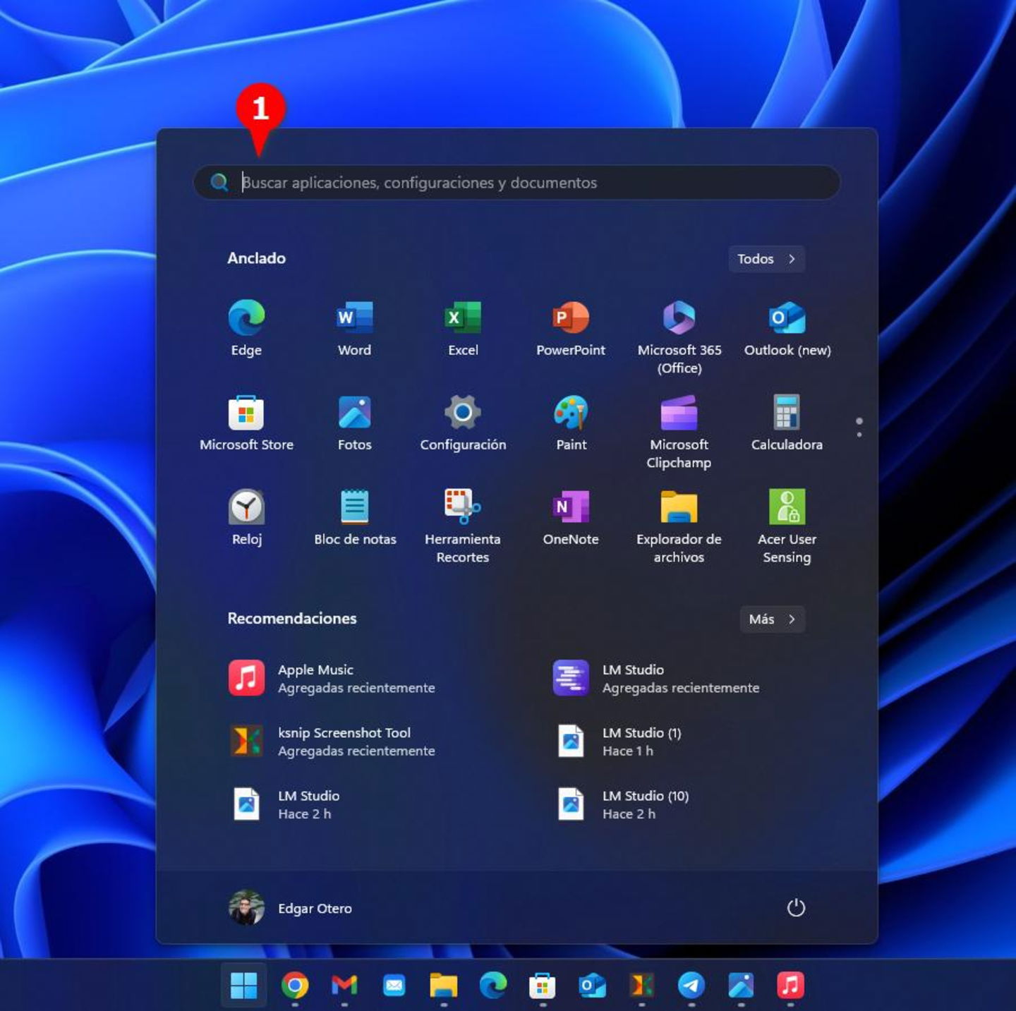This screenshot has width=1016, height=1011.
Task: Open Microsoft Store pinned app
Action: [x=246, y=423]
